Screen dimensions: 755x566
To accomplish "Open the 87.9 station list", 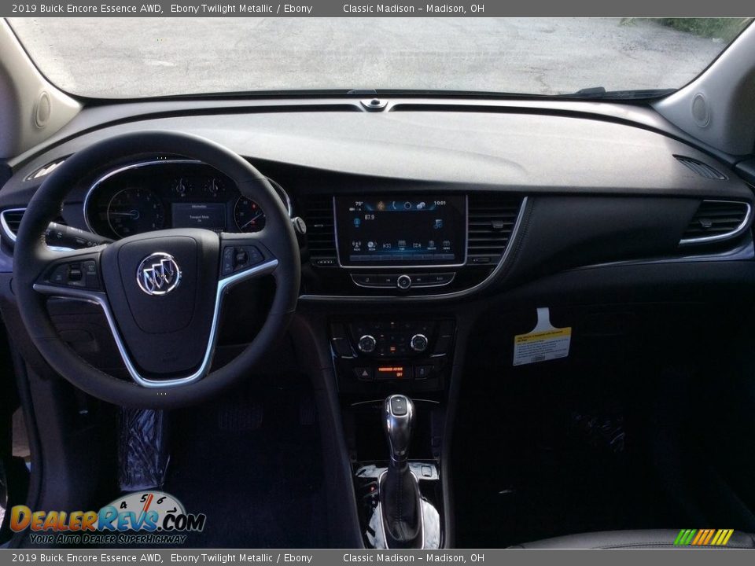I will [368, 216].
